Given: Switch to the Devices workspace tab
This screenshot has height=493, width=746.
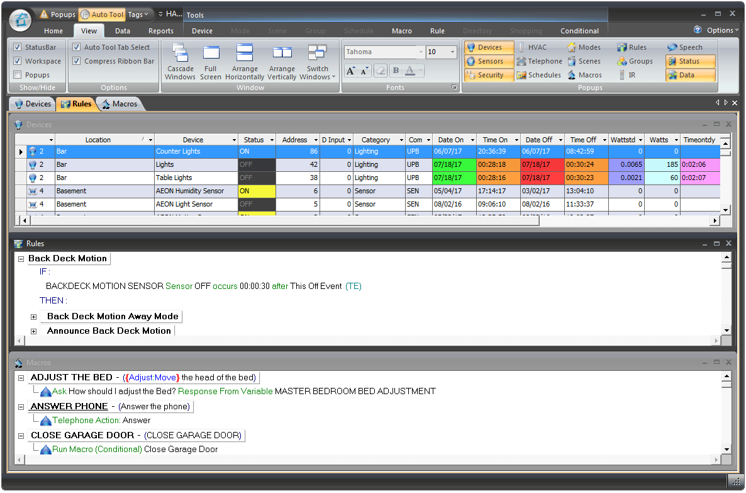Looking at the screenshot, I should pos(33,104).
